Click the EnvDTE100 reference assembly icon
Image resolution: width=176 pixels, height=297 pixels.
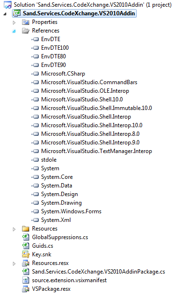(x=35, y=48)
